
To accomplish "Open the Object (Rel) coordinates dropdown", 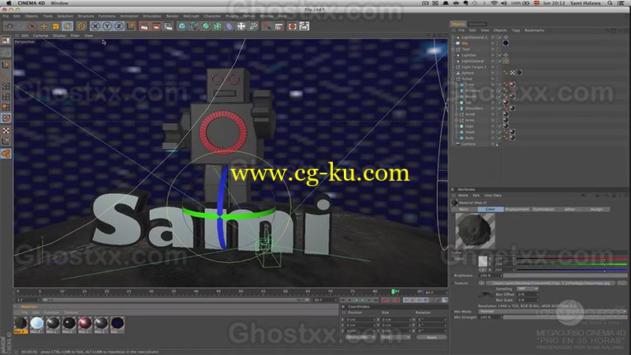I will 360,337.
